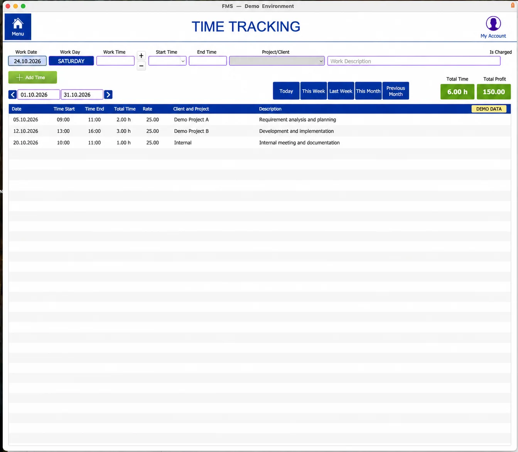This screenshot has width=518, height=452.
Task: Go to previous date range arrow
Action: pos(13,95)
